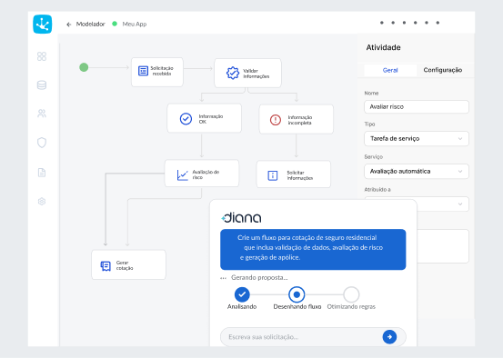This screenshot has width=503, height=358.
Task: Select the Desenhando fluxo step circle
Action: 297,294
